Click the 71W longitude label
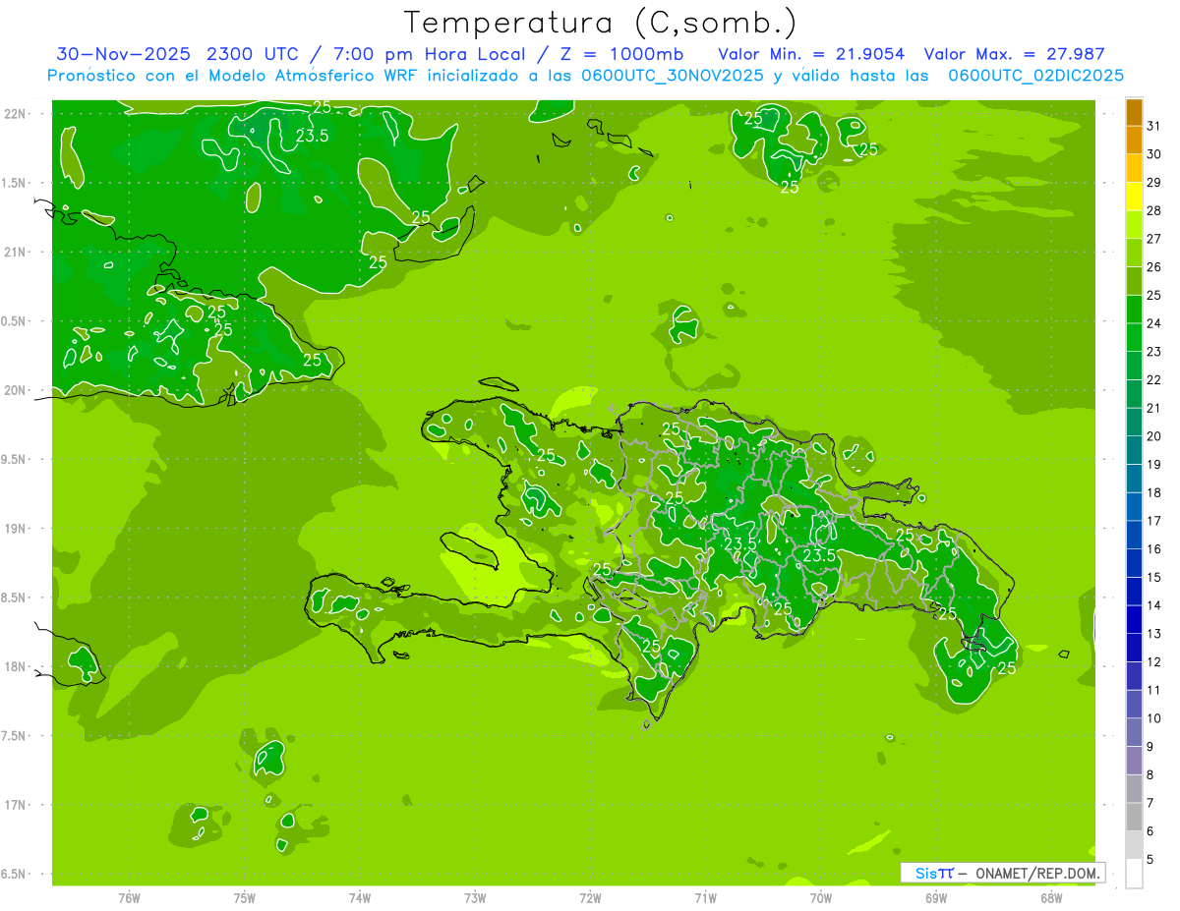1180x911 pixels. (705, 897)
